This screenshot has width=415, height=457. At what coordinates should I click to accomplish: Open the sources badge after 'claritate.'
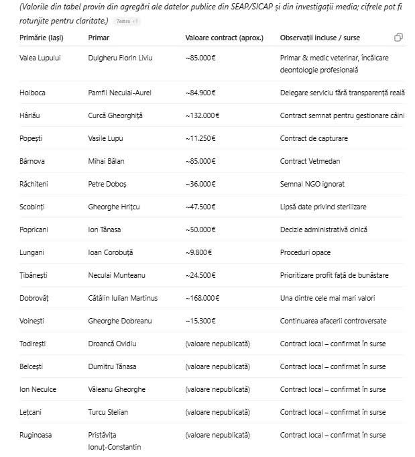(127, 21)
